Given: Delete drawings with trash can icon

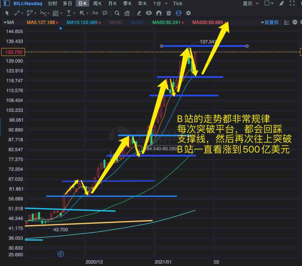Looking at the screenshot, I should (169, 13).
